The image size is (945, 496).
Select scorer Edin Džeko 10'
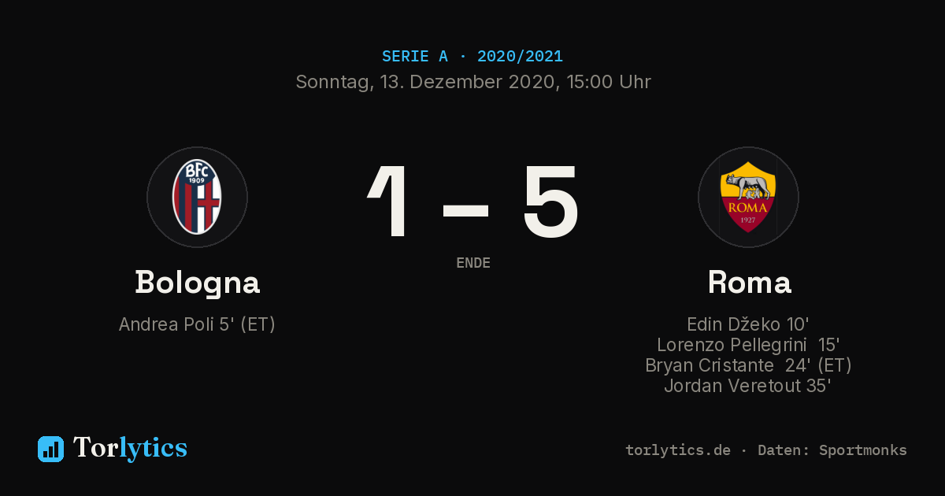pos(748,324)
